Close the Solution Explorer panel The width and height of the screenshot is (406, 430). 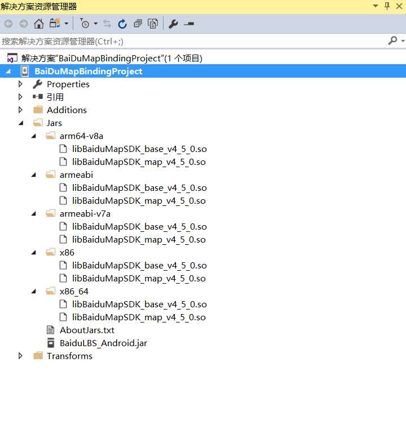coord(399,6)
